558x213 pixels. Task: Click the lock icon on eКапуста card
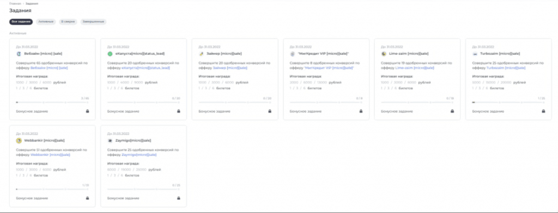179,111
